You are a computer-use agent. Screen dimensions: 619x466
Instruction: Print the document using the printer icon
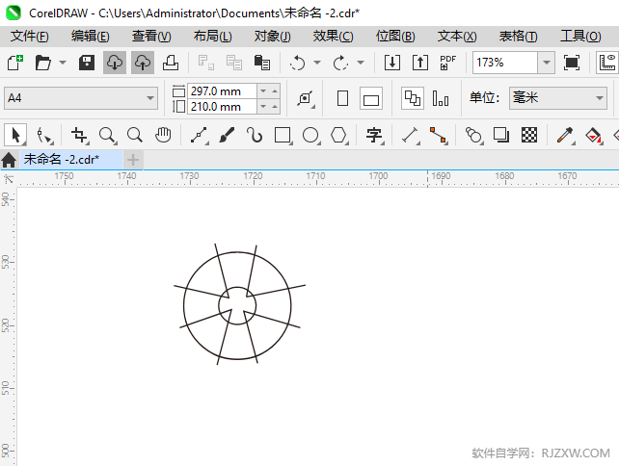point(171,63)
